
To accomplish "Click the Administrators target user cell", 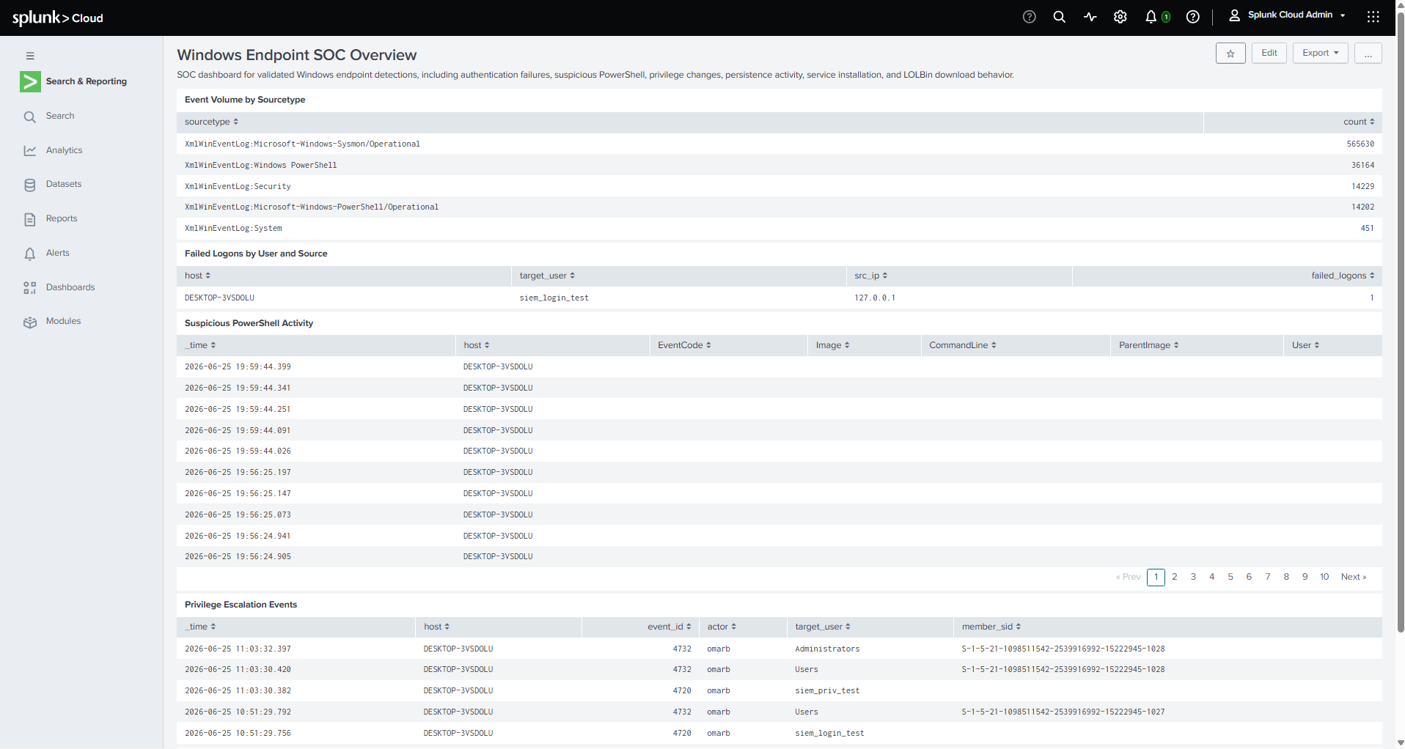I will click(827, 649).
